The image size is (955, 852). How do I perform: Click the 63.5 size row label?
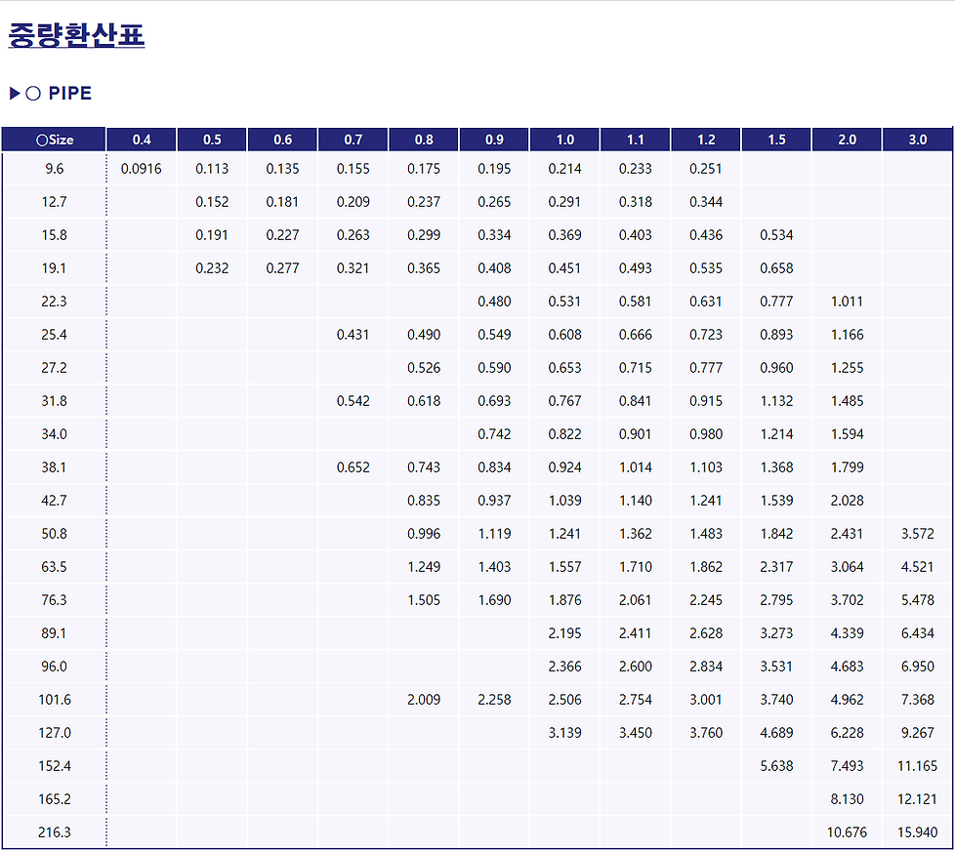coord(55,567)
